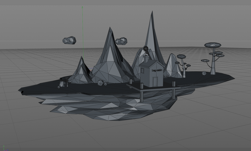The width and height of the screenshot is (251, 151).
Task: Select the small mountain right of the cabin
Action: tap(173, 66)
